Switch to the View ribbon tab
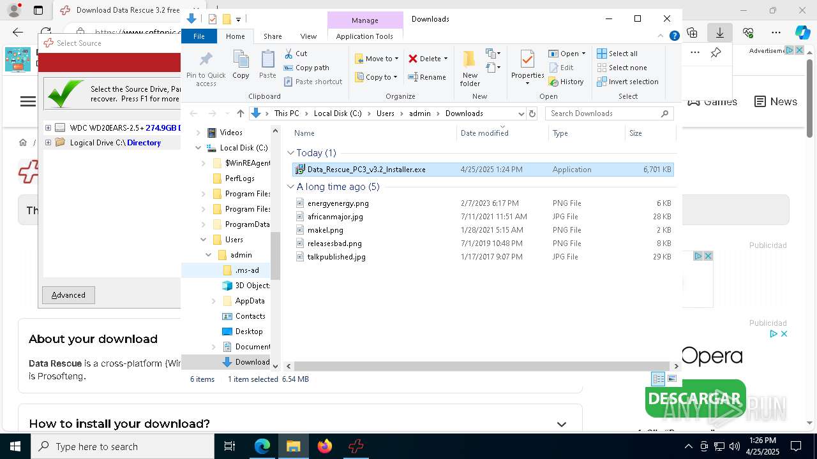 click(308, 36)
